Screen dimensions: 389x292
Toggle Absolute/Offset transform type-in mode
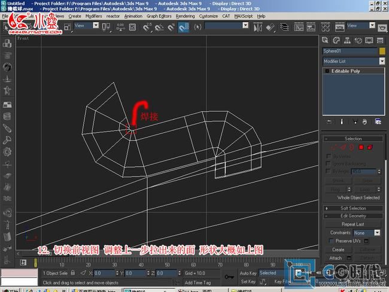(83, 273)
